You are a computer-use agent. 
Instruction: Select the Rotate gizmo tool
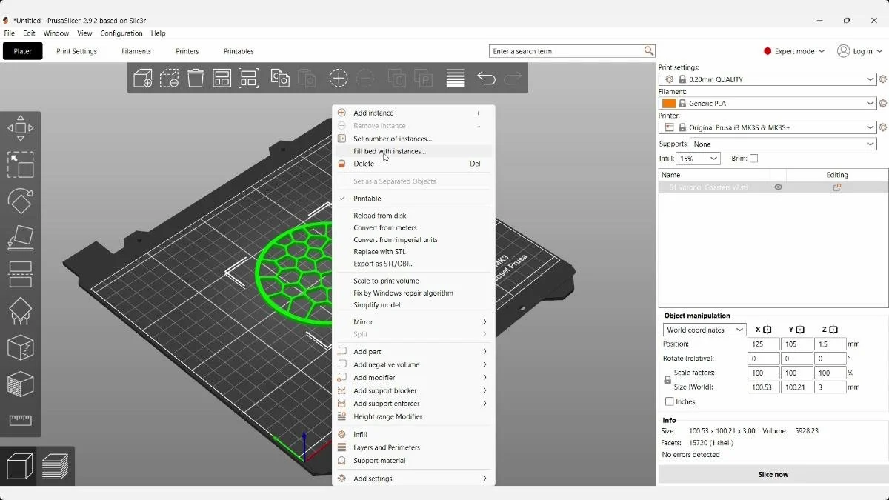pyautogui.click(x=20, y=201)
